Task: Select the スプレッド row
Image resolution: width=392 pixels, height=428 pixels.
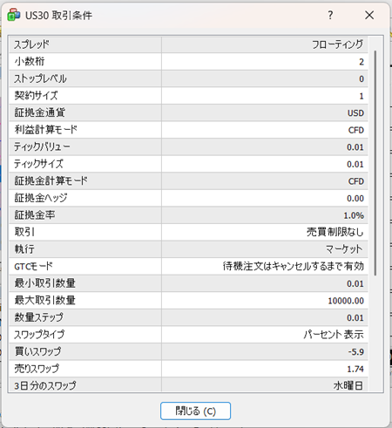Action: [188, 44]
